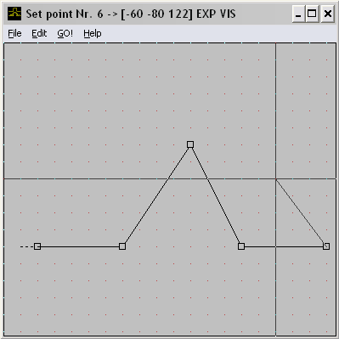Select the leftmost set point handle

(37, 246)
